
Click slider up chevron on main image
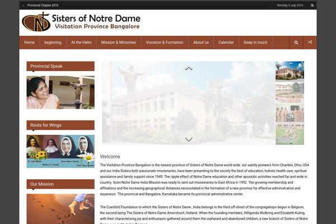coord(189,68)
